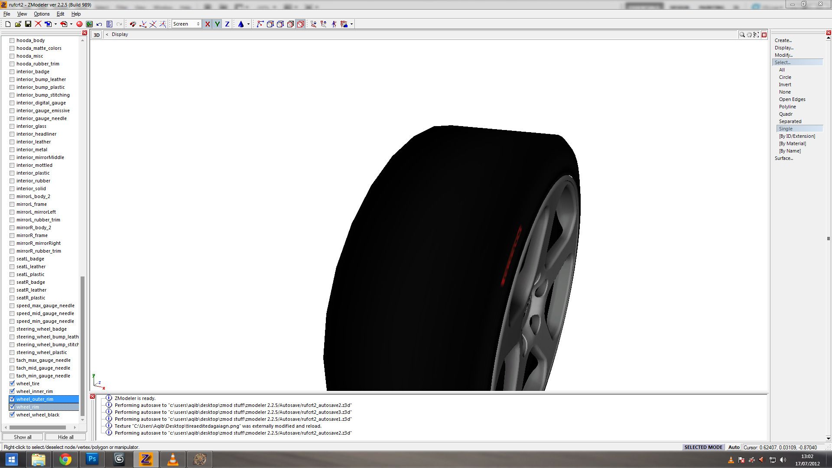Click the Hide all button

pos(65,437)
